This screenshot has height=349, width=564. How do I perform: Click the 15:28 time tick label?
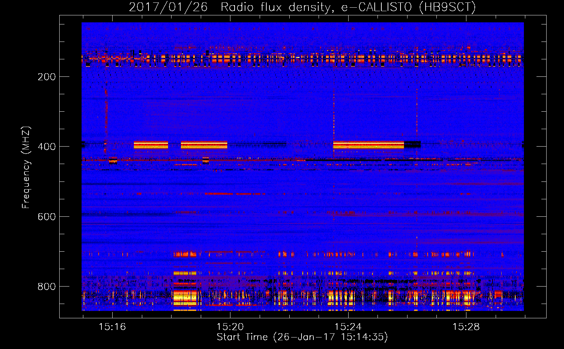pyautogui.click(x=466, y=327)
